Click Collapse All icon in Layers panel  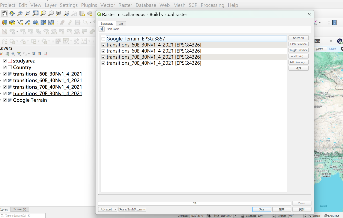point(40,54)
